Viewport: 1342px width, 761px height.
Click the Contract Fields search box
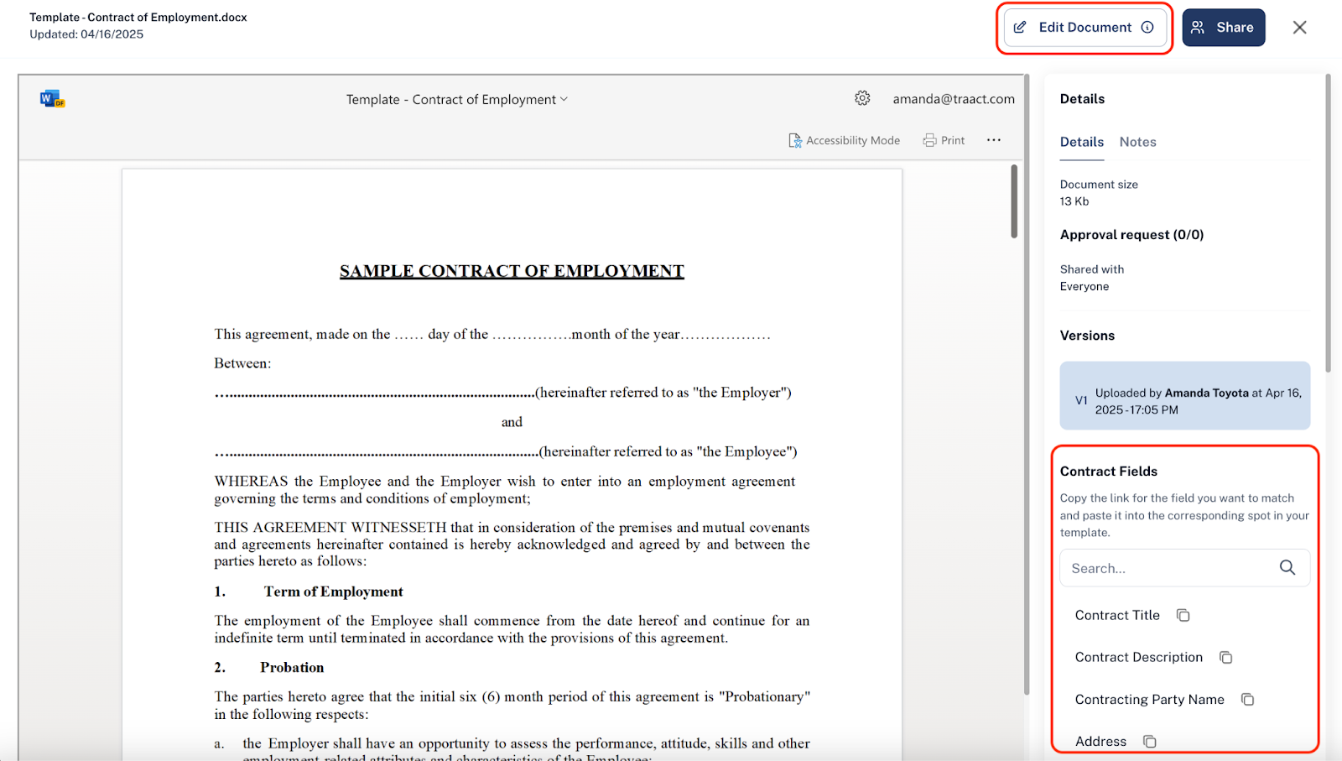(1185, 568)
